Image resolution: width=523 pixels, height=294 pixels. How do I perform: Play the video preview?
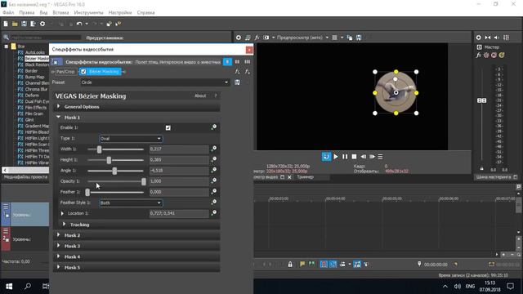[336, 157]
